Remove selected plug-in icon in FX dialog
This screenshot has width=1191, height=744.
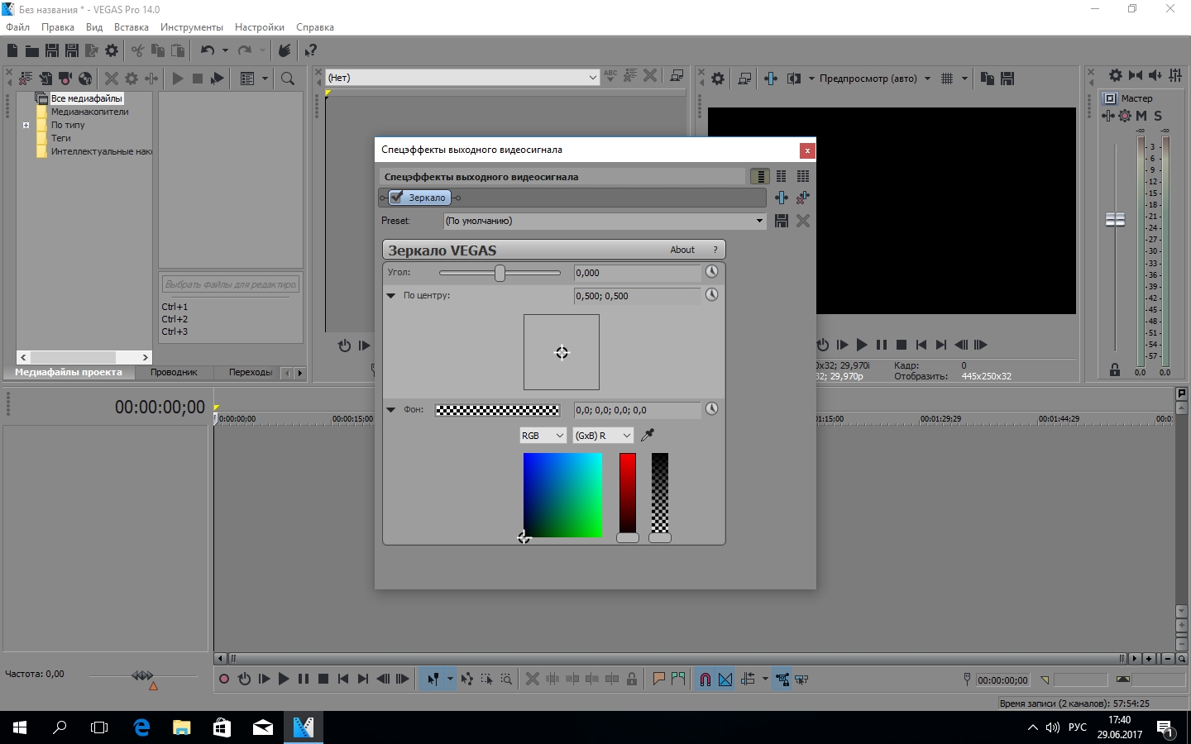[x=803, y=198]
